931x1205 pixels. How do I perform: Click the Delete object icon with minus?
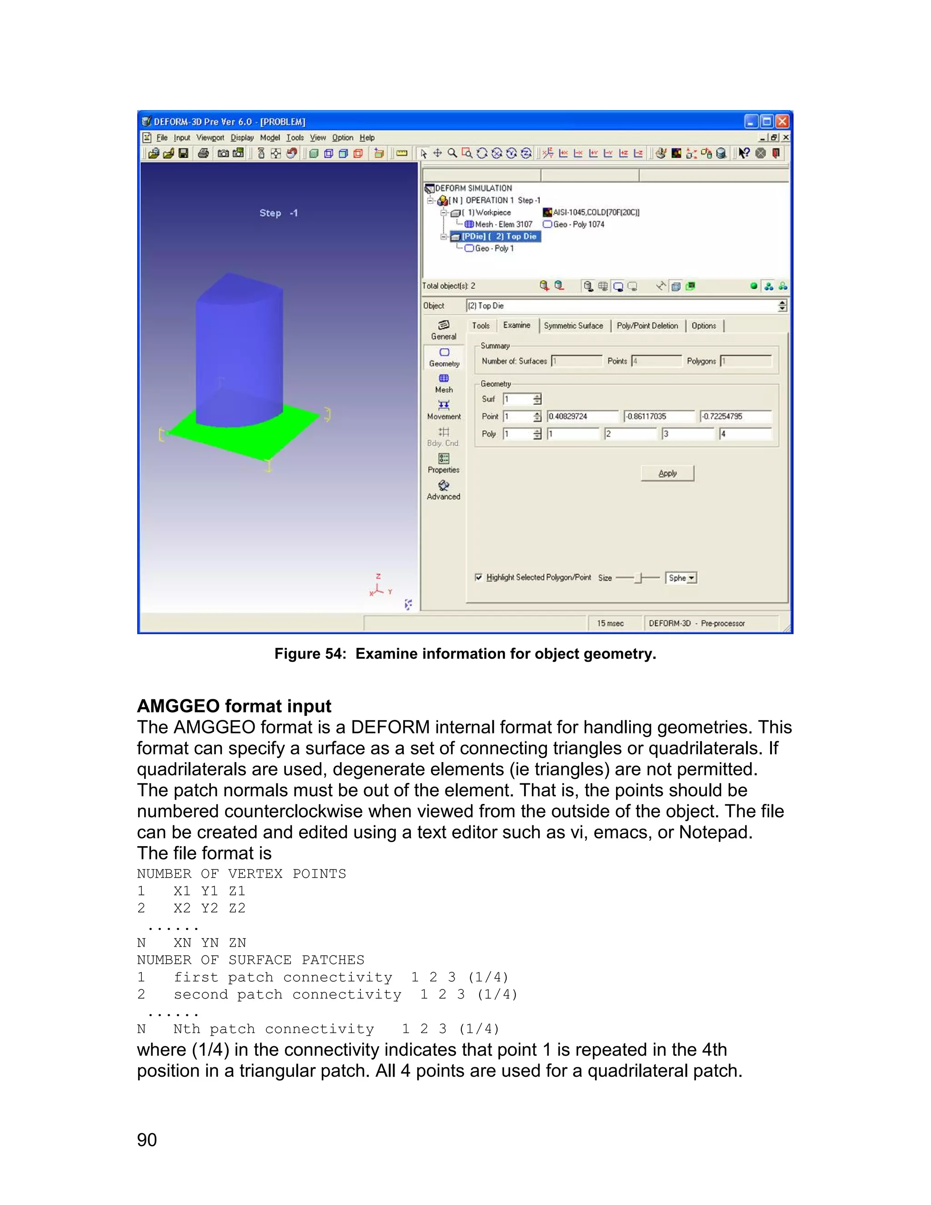point(559,285)
